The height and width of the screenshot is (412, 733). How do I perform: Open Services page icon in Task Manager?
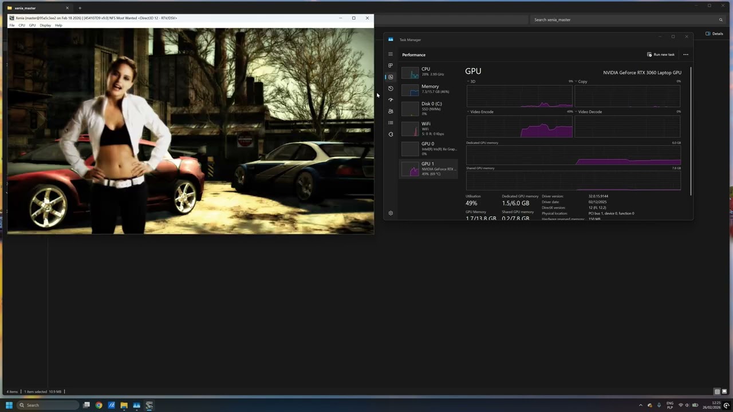(x=391, y=134)
